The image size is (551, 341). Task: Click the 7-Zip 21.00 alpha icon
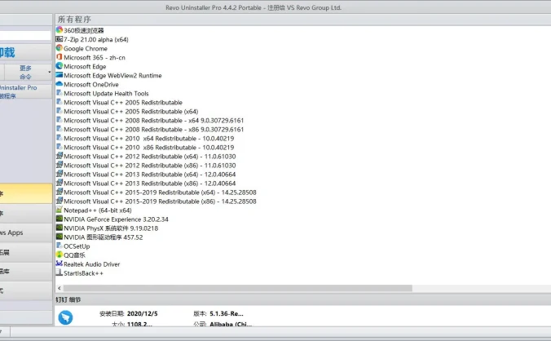point(60,39)
